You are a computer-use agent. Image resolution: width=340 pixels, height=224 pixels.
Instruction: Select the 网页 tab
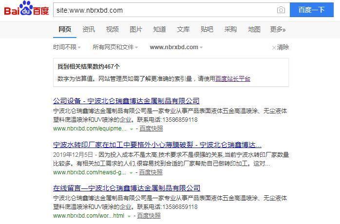(65, 29)
